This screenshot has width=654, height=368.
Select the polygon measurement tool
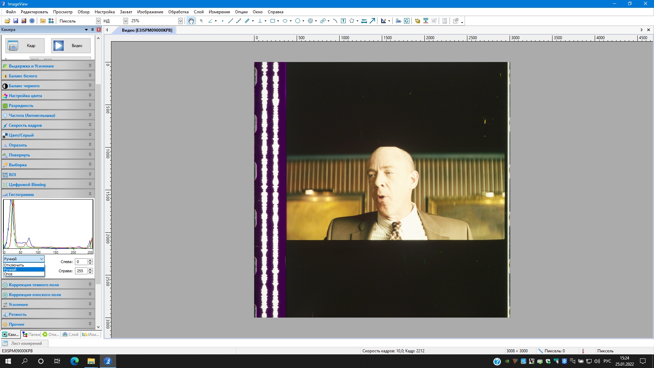[352, 21]
